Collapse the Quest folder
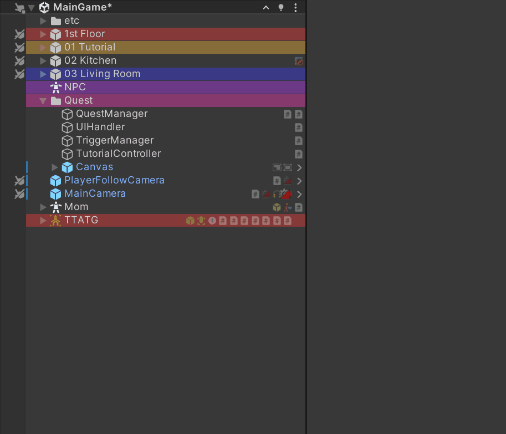Image resolution: width=506 pixels, height=434 pixels. pyautogui.click(x=43, y=101)
